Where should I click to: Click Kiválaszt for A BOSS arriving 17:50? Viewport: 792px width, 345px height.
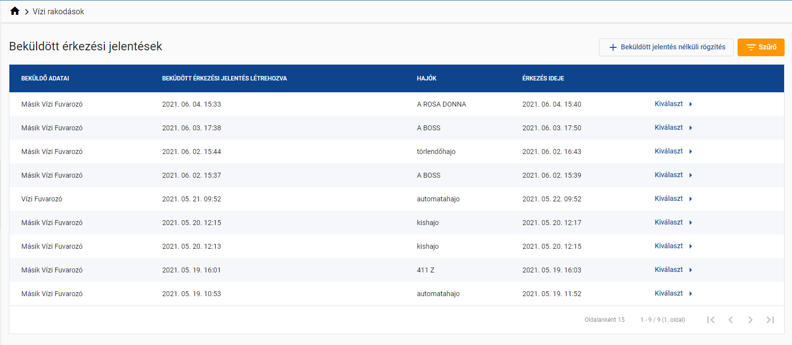point(669,128)
